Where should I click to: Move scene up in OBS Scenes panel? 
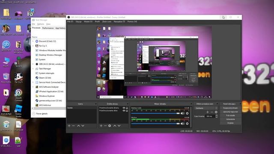[x=79, y=126]
